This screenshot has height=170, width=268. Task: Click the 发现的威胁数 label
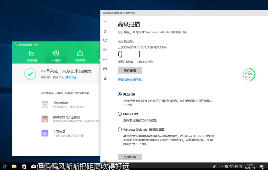(x=125, y=62)
